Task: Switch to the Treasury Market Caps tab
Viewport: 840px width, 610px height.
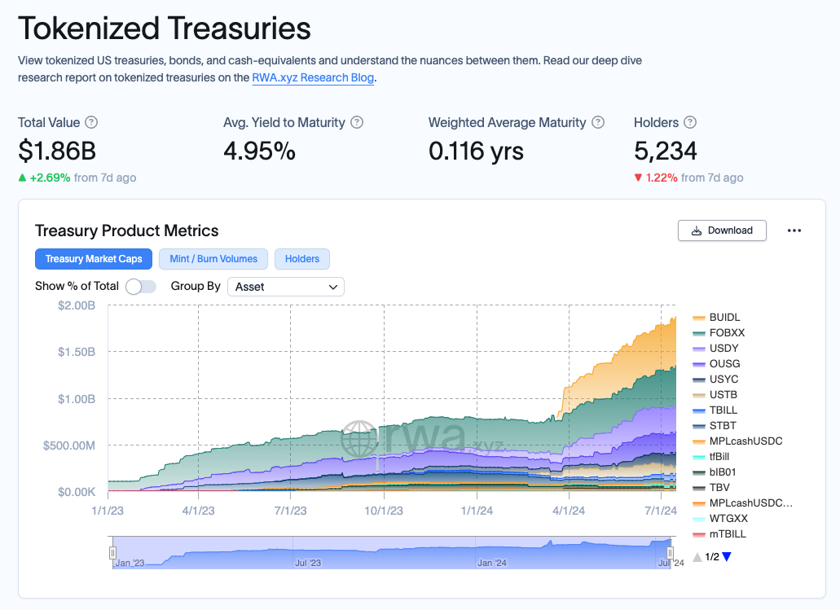Action: point(94,259)
